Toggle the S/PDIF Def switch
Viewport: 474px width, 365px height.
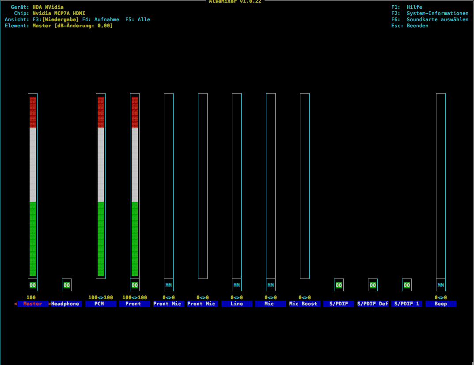[373, 285]
